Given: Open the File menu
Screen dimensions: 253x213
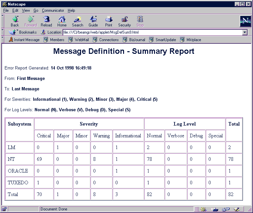Looking at the screenshot, I should tap(6, 10).
